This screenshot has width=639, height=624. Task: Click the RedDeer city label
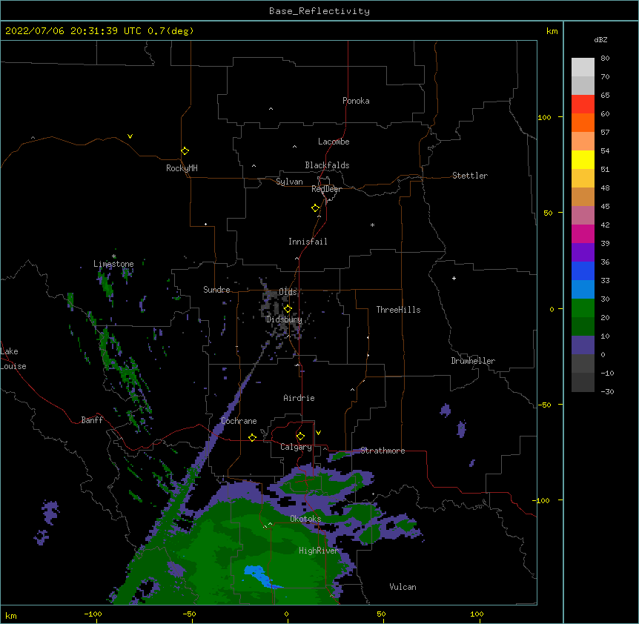coord(326,189)
